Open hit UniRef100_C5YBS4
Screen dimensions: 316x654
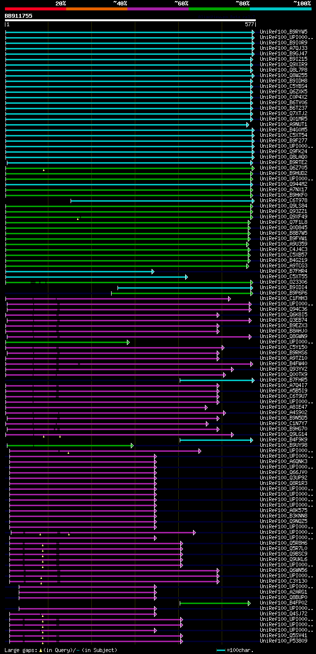click(x=283, y=86)
